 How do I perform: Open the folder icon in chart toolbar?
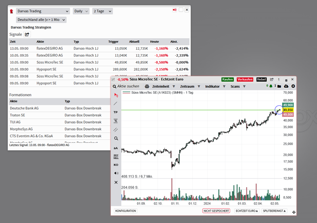279,86
